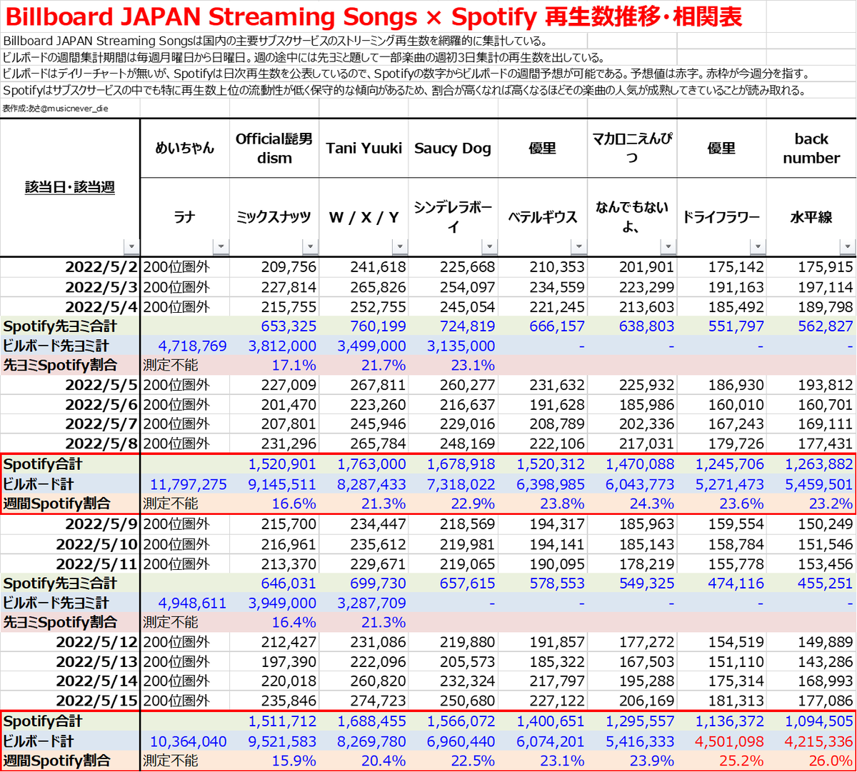Image resolution: width=857 pixels, height=772 pixels.
Task: Click the value 9,145,511 cell
Action: [x=274, y=484]
